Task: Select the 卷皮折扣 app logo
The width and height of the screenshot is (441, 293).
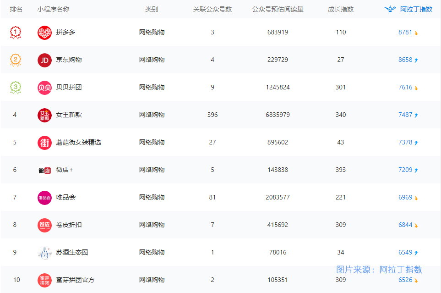Action: [x=44, y=226]
